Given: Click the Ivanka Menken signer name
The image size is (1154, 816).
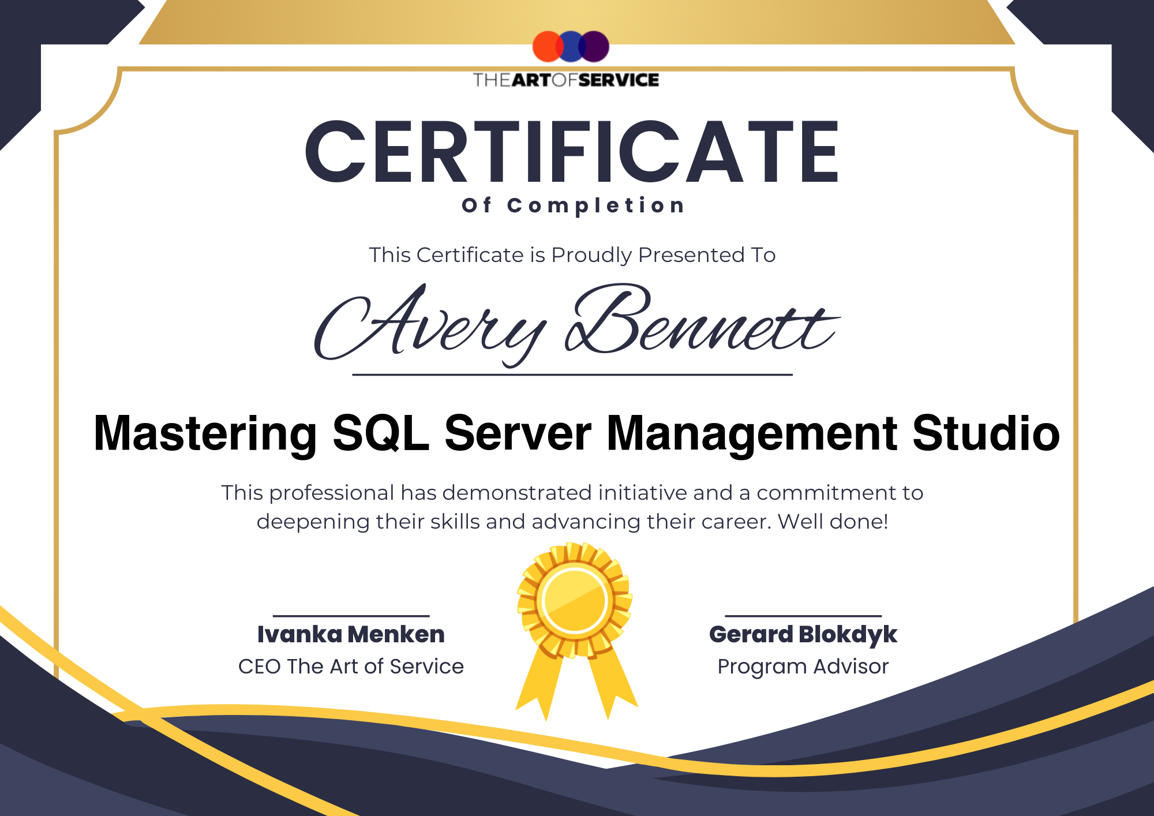Looking at the screenshot, I should tap(351, 634).
